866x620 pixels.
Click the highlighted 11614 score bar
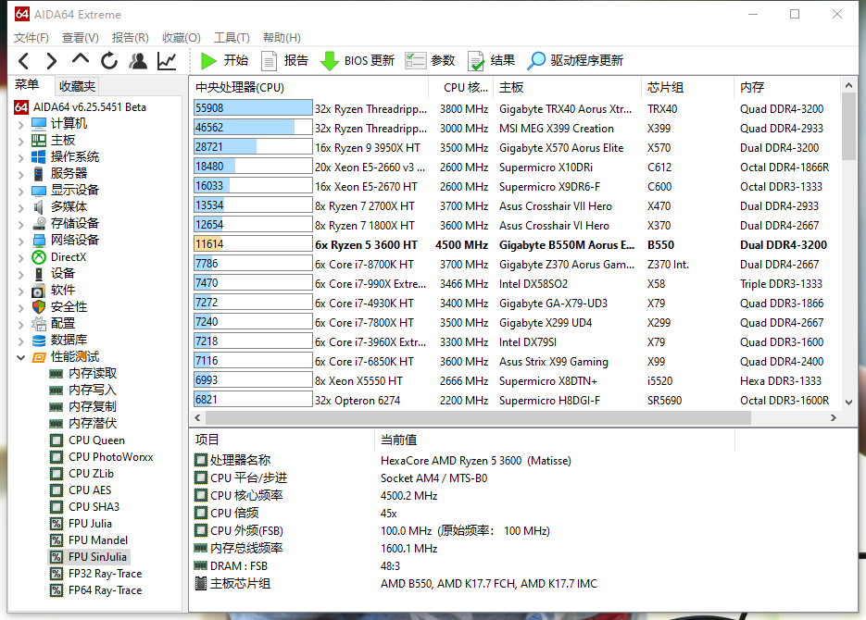253,243
